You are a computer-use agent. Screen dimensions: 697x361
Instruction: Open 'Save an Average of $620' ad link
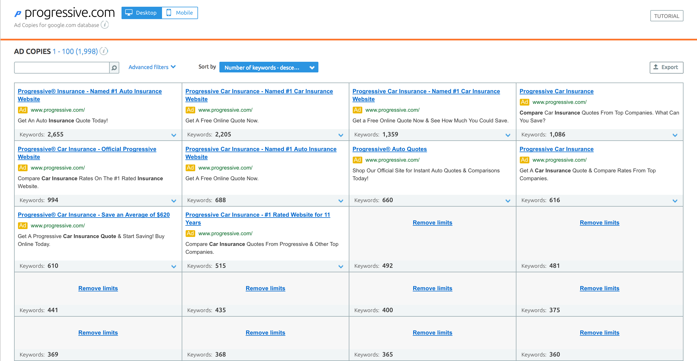pos(94,215)
